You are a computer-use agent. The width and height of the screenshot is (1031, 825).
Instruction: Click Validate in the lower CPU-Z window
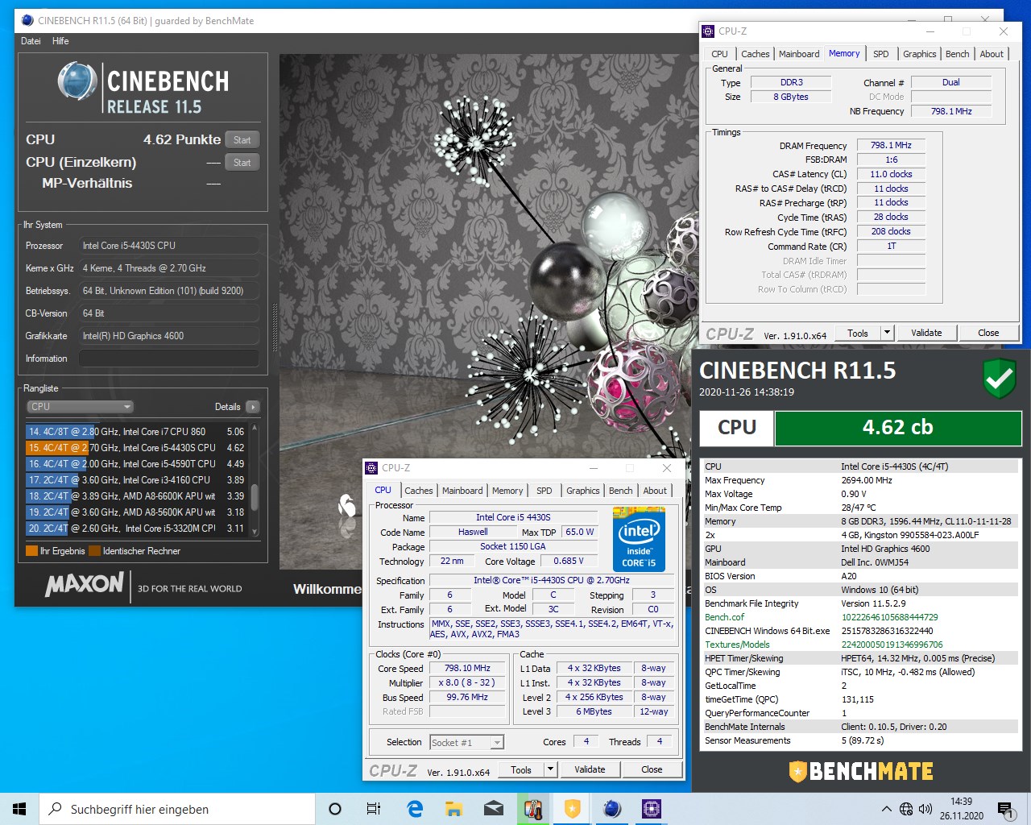[590, 769]
